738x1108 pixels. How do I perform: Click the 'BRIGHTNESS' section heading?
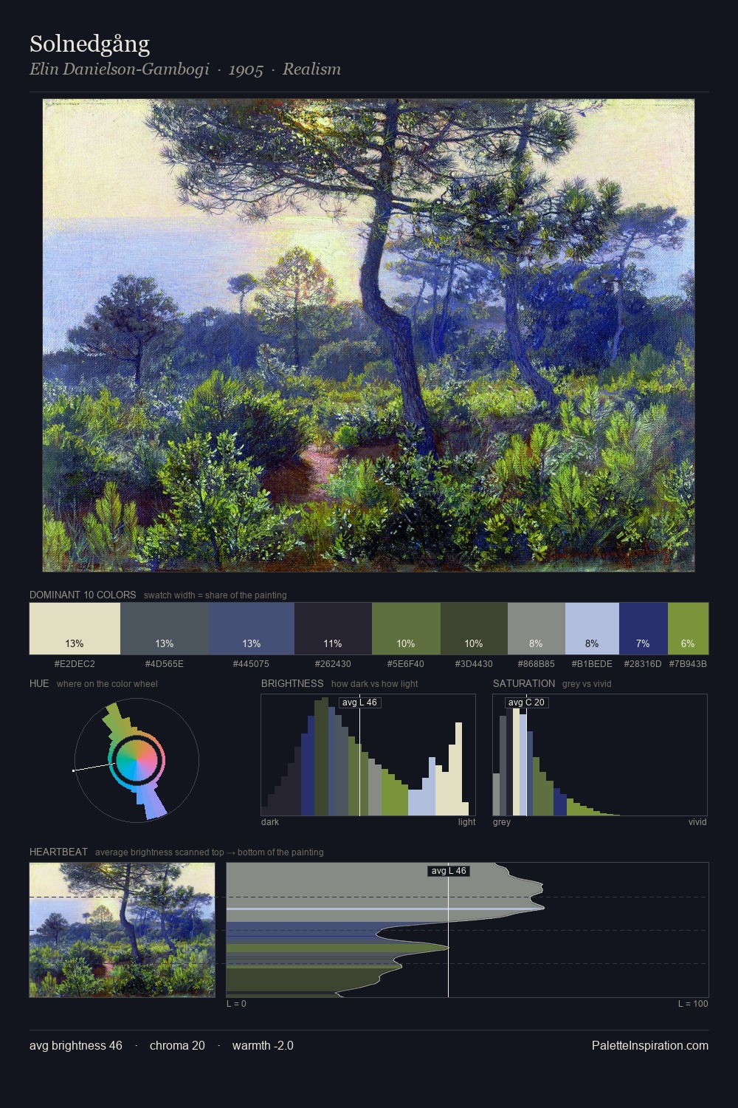(x=292, y=683)
